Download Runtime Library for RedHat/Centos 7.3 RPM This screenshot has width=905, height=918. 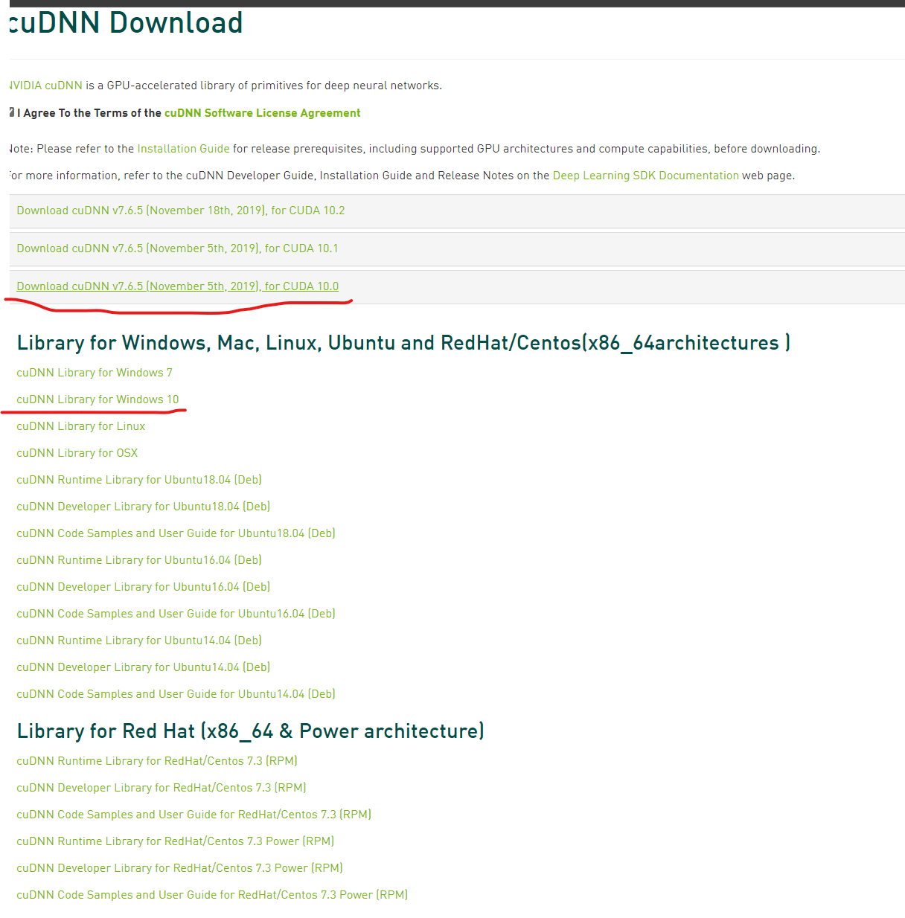(157, 761)
